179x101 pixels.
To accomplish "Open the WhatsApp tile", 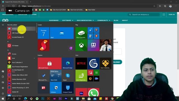I will [x=93, y=92].
